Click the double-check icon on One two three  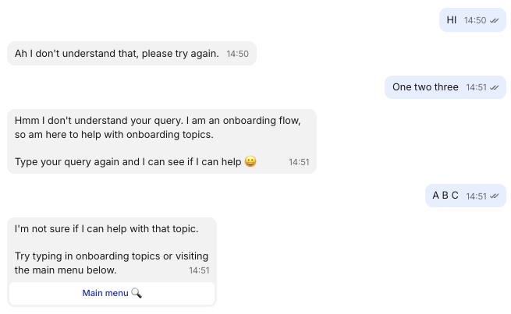(494, 87)
